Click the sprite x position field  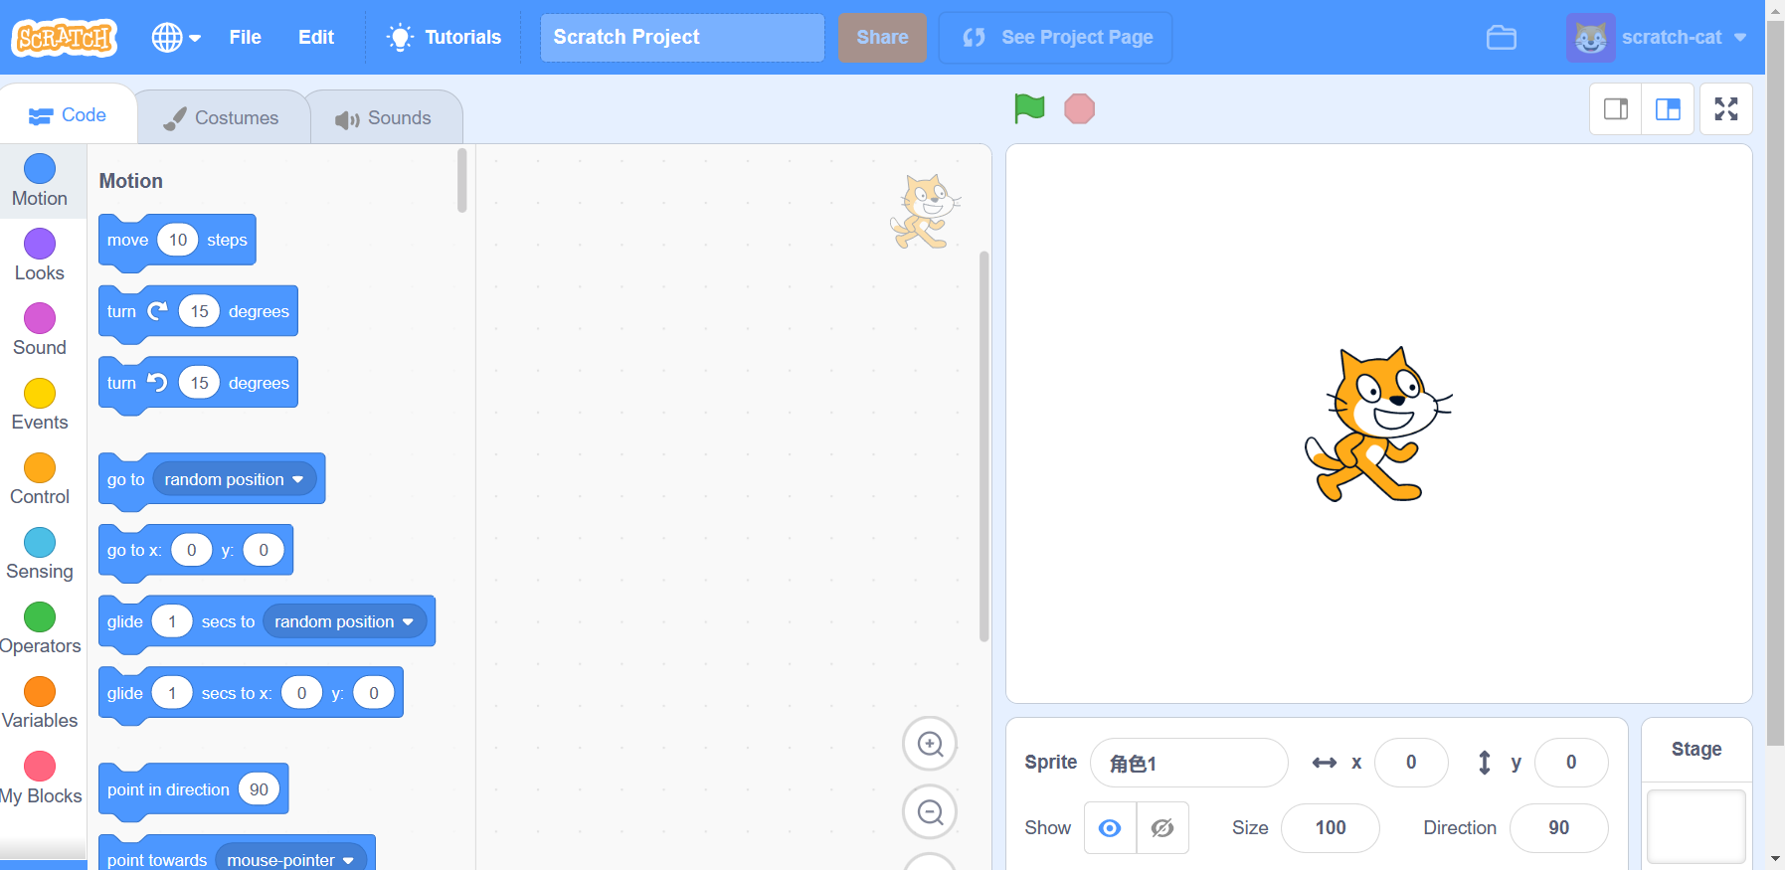pyautogui.click(x=1411, y=763)
